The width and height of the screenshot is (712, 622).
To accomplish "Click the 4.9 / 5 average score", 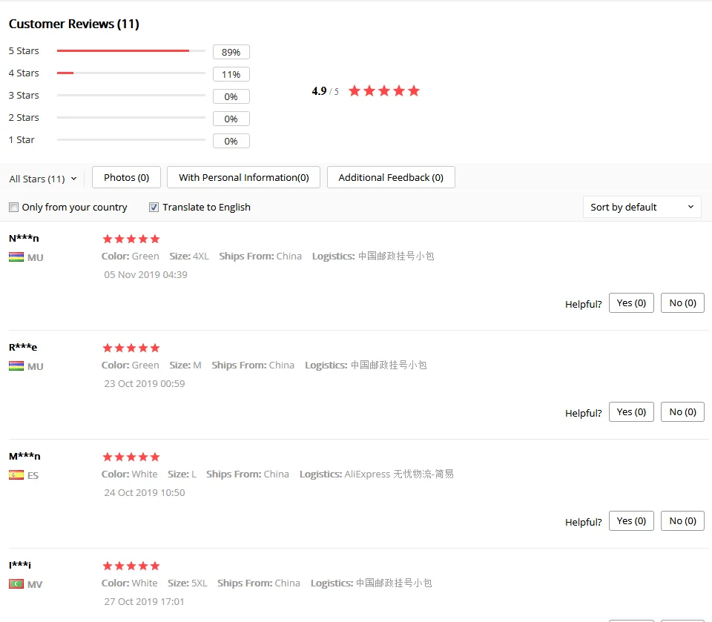I will pos(325,91).
